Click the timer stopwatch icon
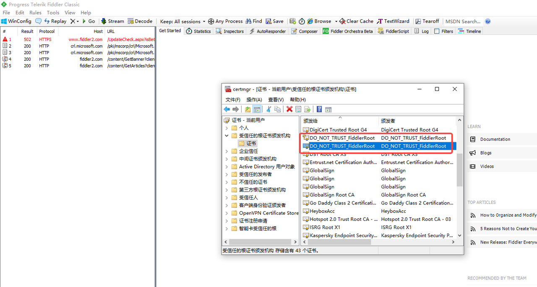Image resolution: width=537 pixels, height=287 pixels. click(302, 21)
